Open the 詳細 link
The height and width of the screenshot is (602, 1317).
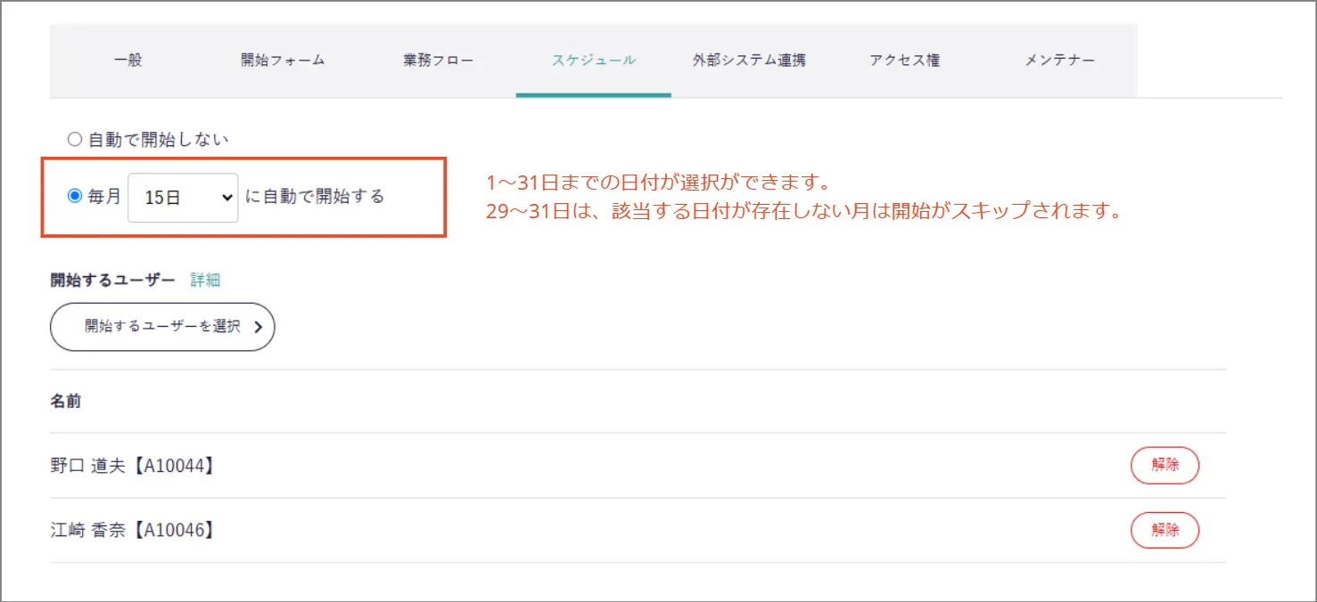[205, 280]
